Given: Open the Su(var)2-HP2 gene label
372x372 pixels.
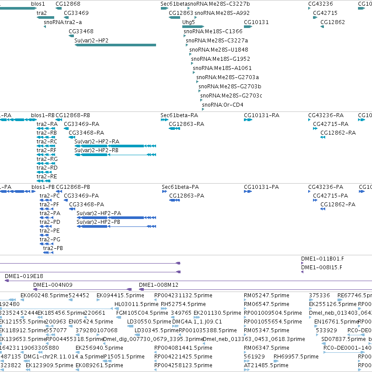Looking at the screenshot, I should [91, 41].
